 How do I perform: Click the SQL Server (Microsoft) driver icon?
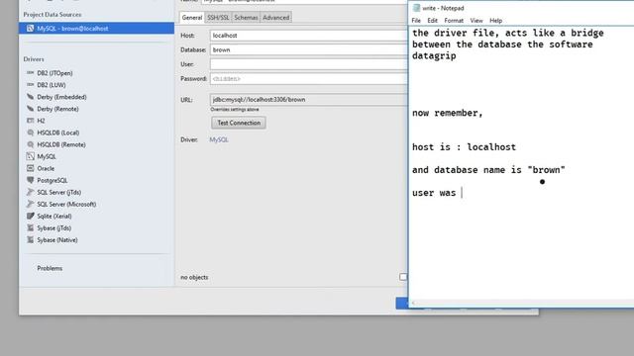click(x=31, y=204)
